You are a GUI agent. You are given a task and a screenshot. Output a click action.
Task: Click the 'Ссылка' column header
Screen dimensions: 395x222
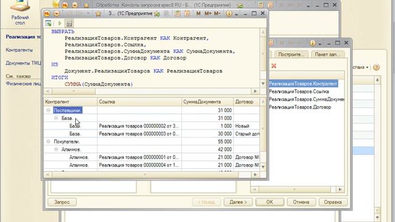click(x=139, y=102)
